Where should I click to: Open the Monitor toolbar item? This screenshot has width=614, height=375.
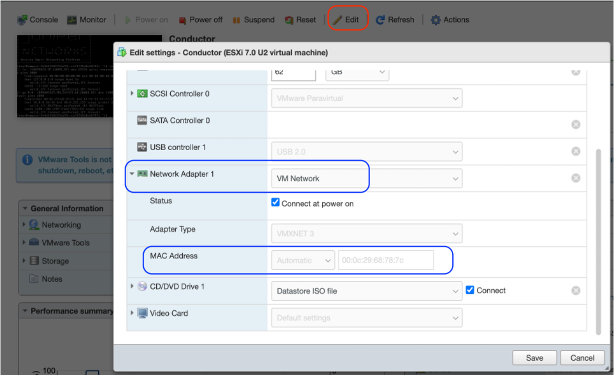coord(86,20)
